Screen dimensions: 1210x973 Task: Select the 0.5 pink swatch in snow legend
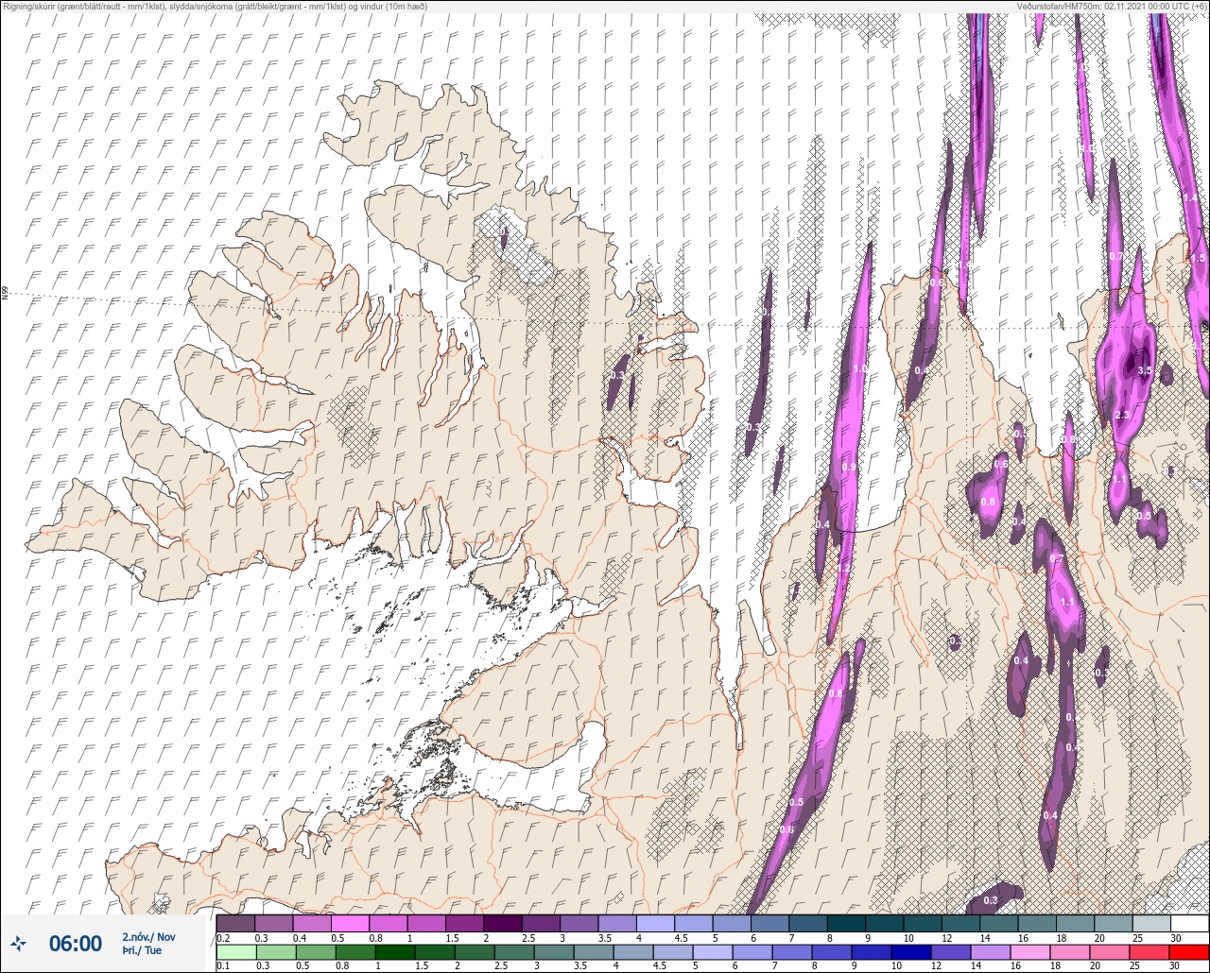[350, 923]
